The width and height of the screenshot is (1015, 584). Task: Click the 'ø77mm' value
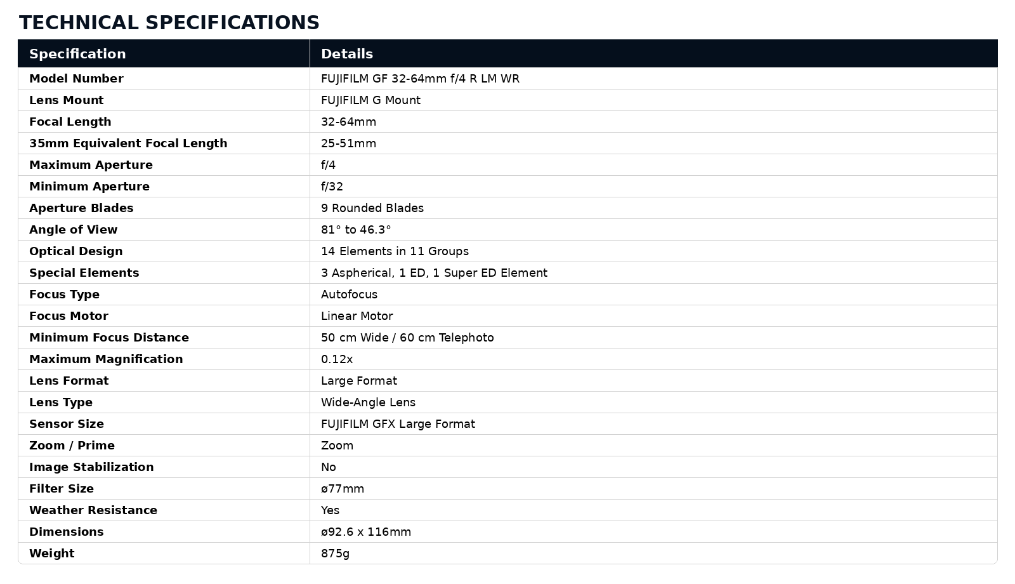coord(343,489)
